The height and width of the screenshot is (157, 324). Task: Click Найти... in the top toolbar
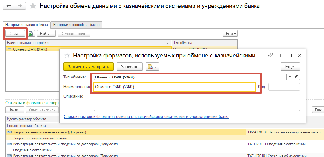tap(46, 34)
